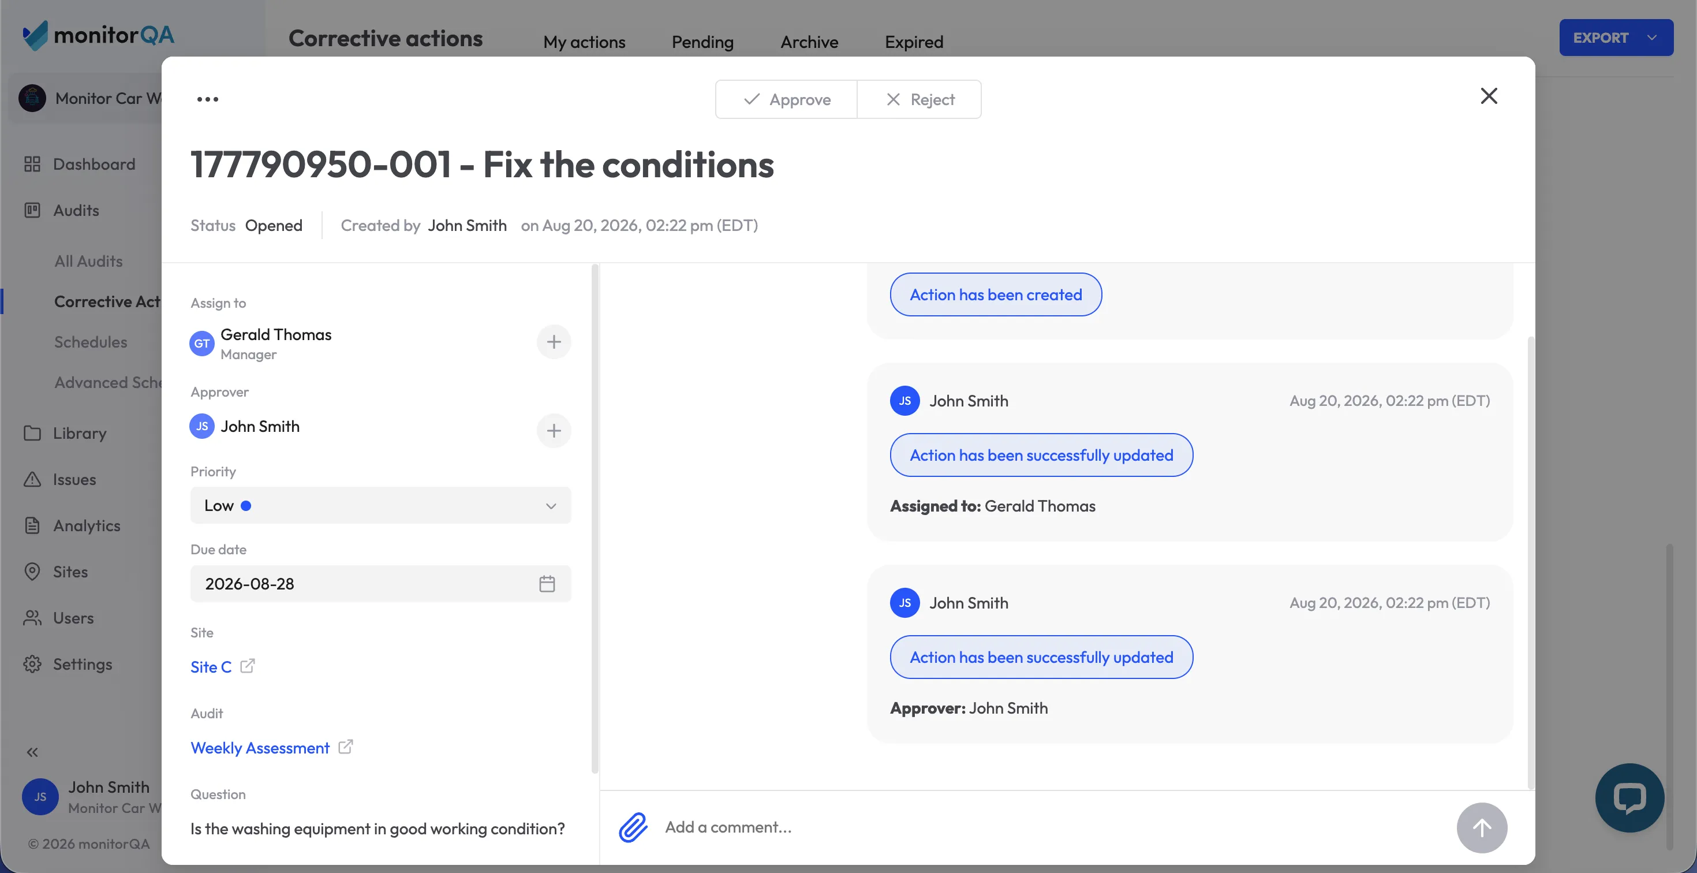
Task: Click the Dashboard grid icon
Action: (32, 164)
